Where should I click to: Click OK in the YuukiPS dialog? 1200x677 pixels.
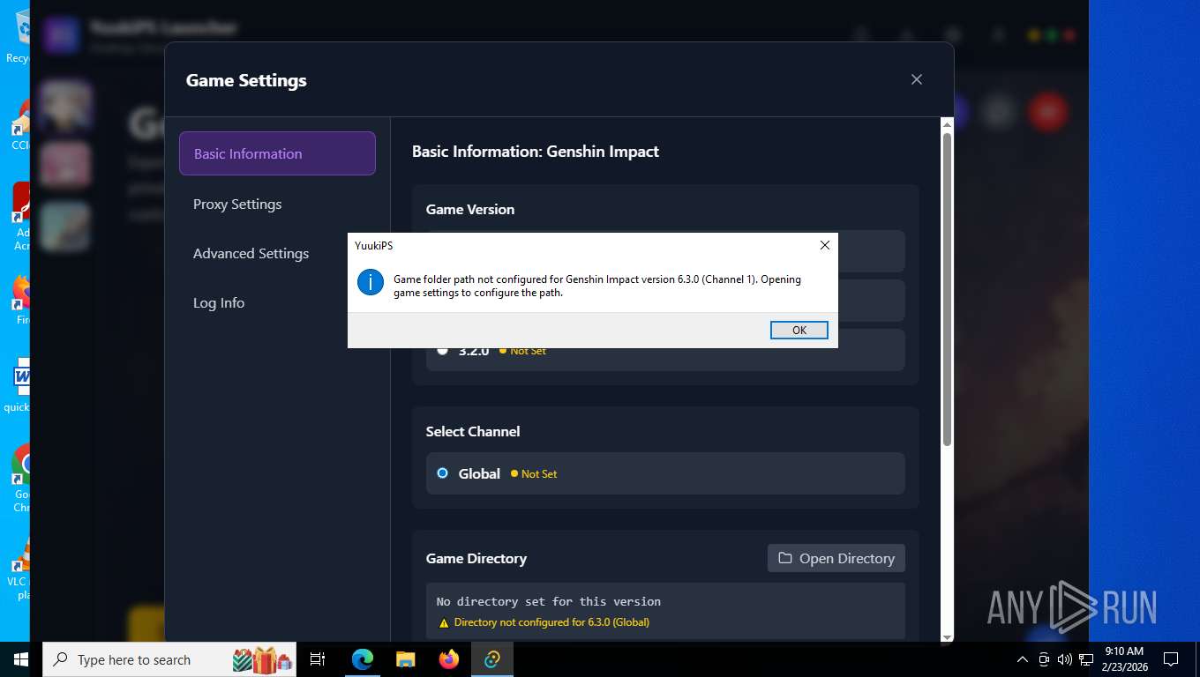click(799, 330)
